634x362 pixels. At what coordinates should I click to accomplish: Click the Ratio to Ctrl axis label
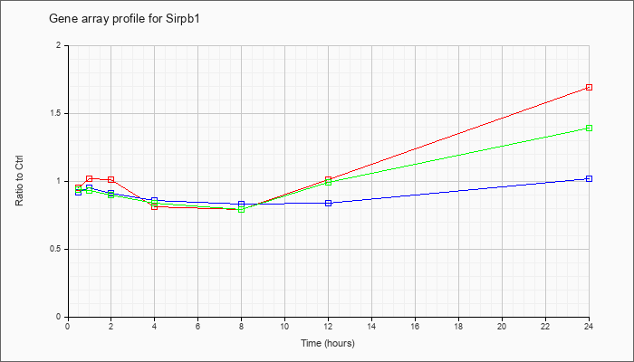click(19, 180)
